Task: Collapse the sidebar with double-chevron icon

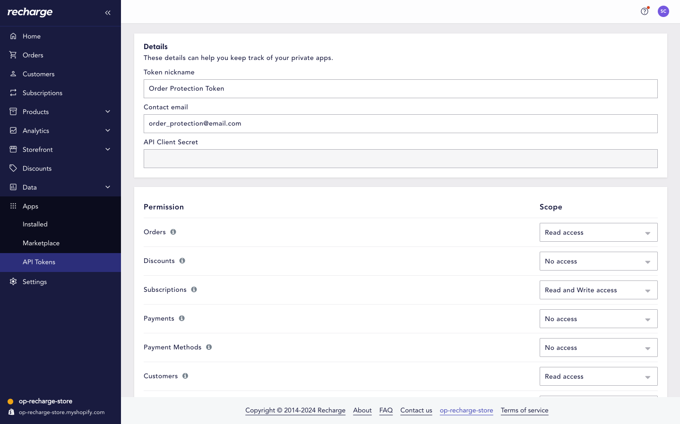Action: 108,13
